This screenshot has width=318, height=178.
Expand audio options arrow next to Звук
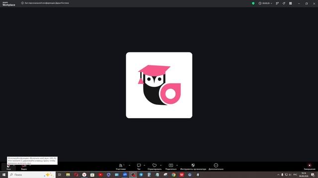pyautogui.click(x=14, y=166)
